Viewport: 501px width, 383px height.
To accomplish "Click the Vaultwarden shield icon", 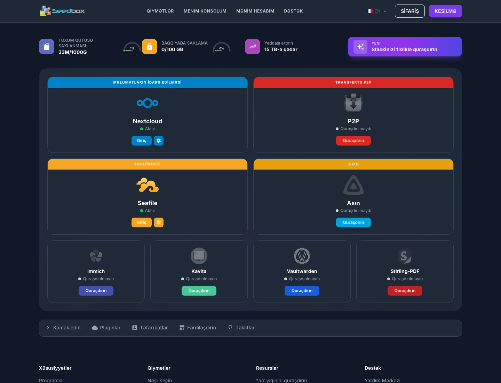I will (x=302, y=256).
